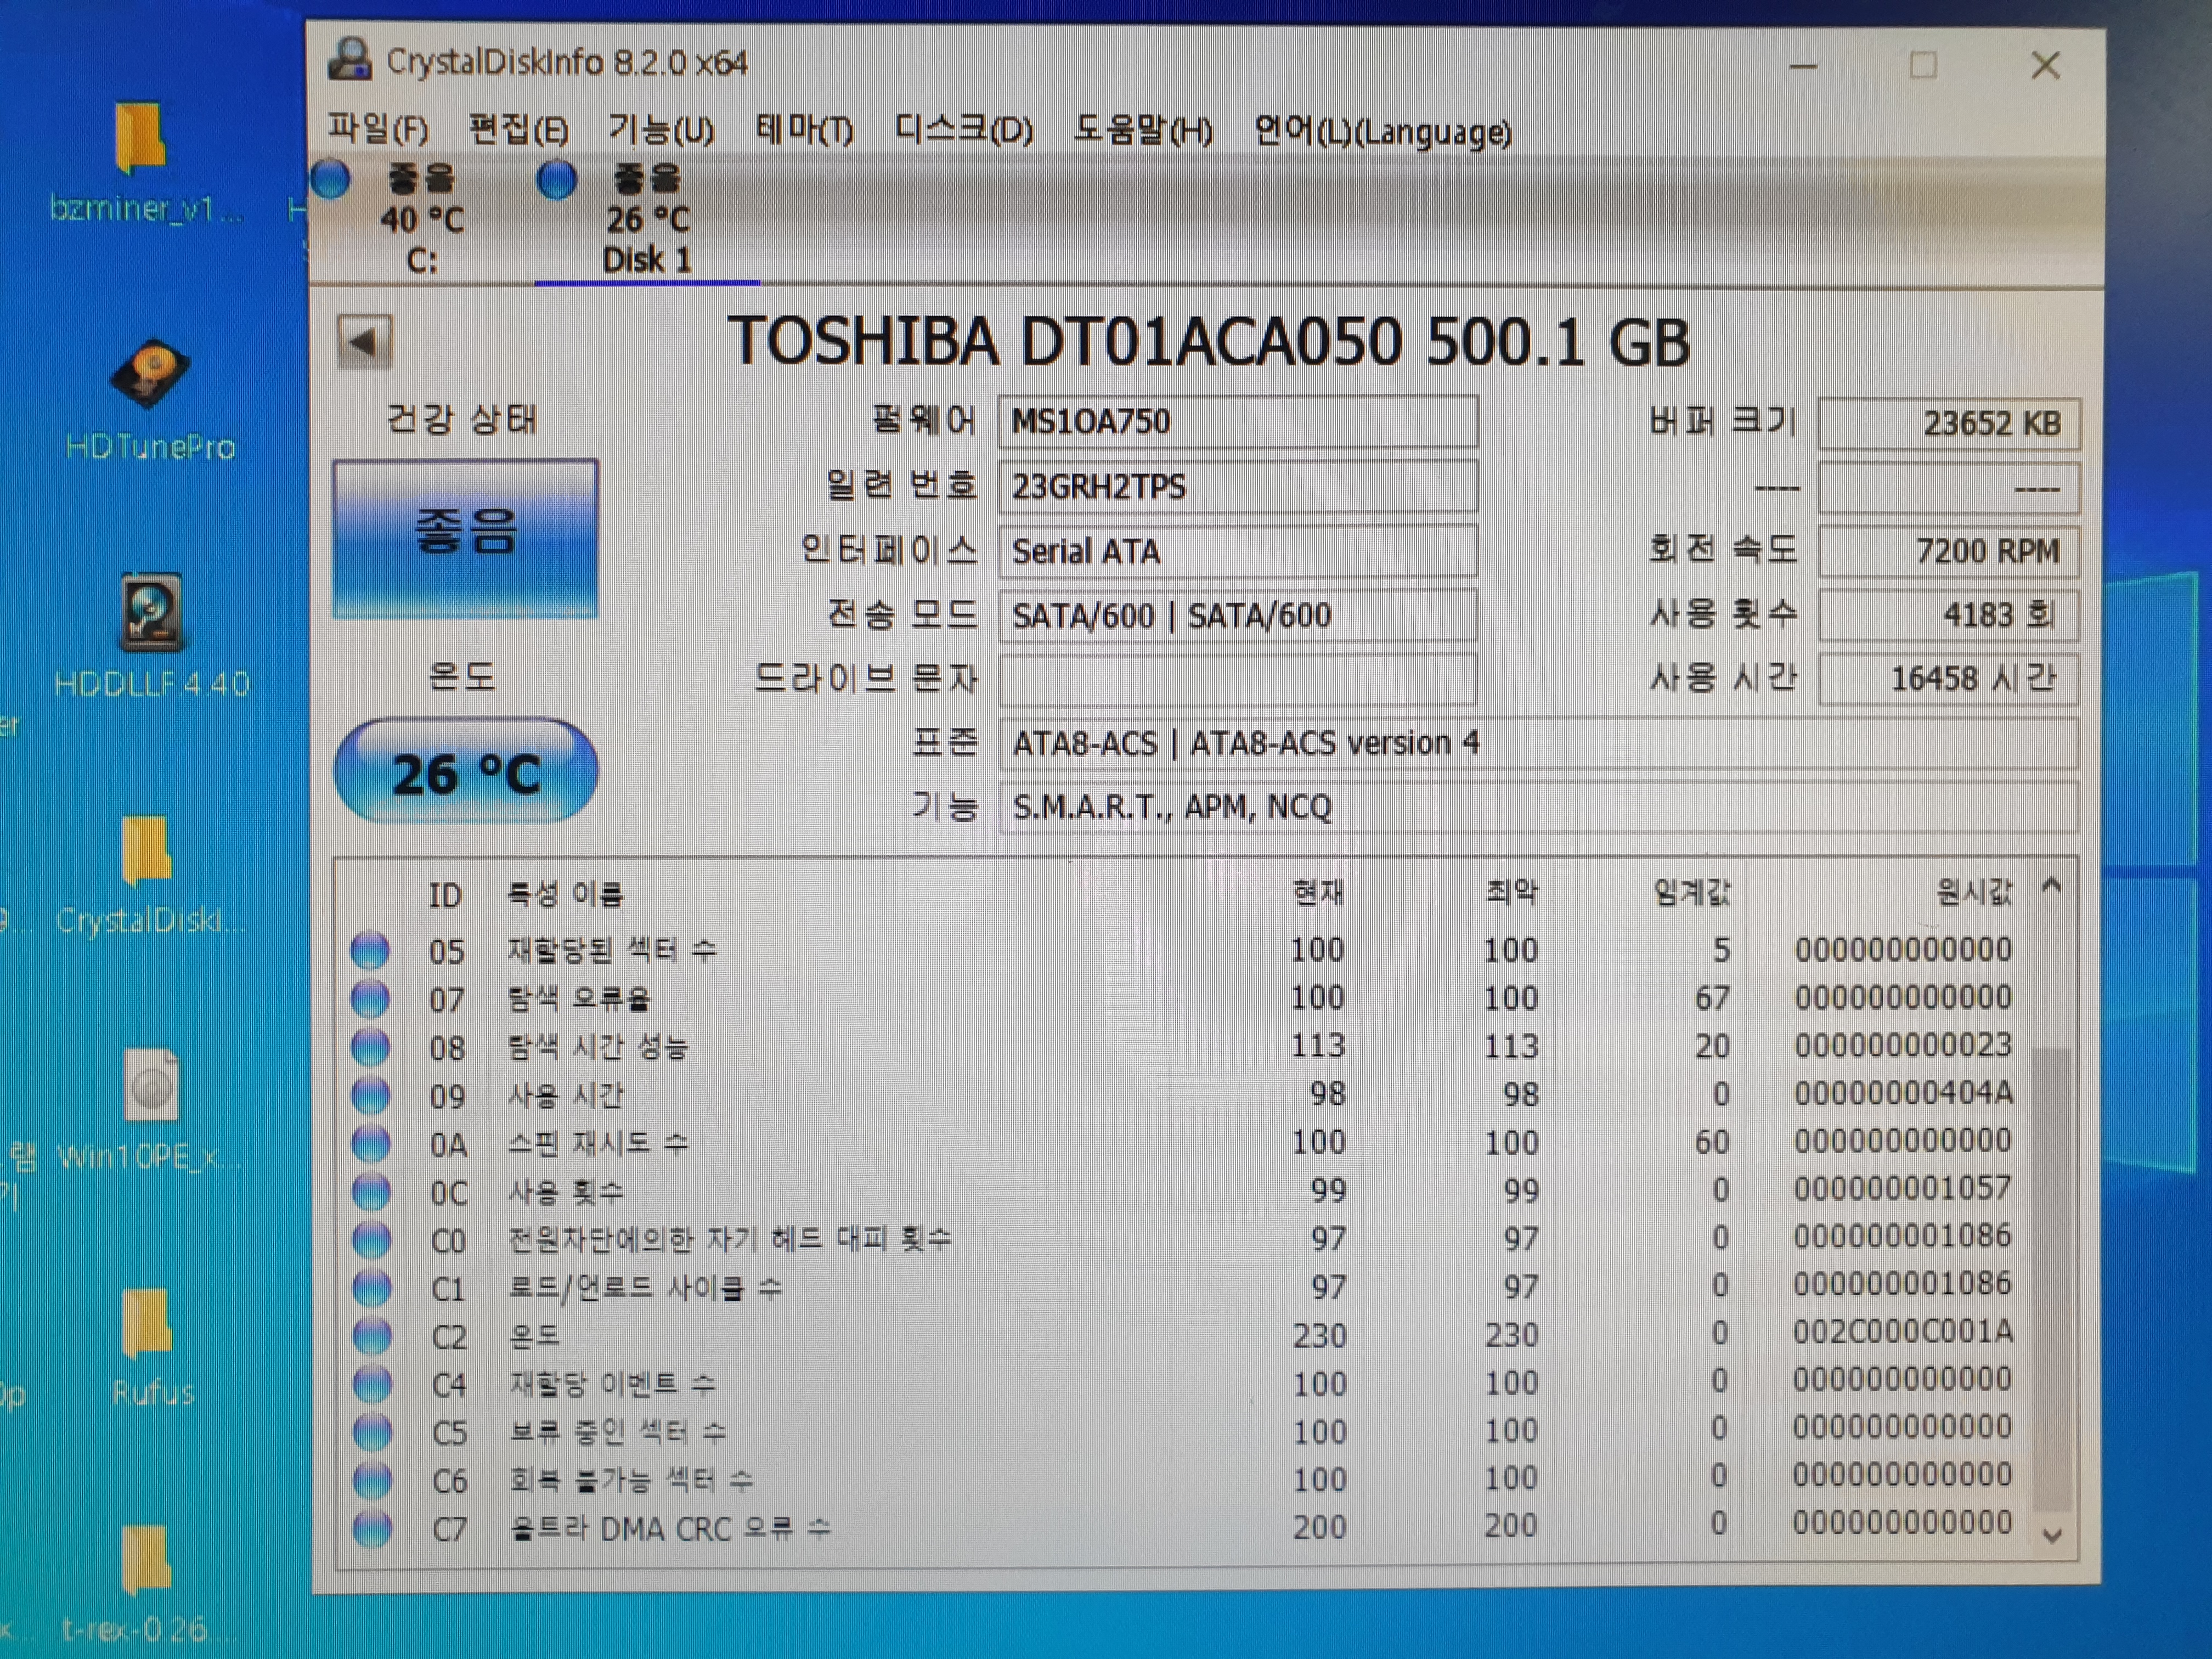Click the status icon of attribute C2

372,1336
